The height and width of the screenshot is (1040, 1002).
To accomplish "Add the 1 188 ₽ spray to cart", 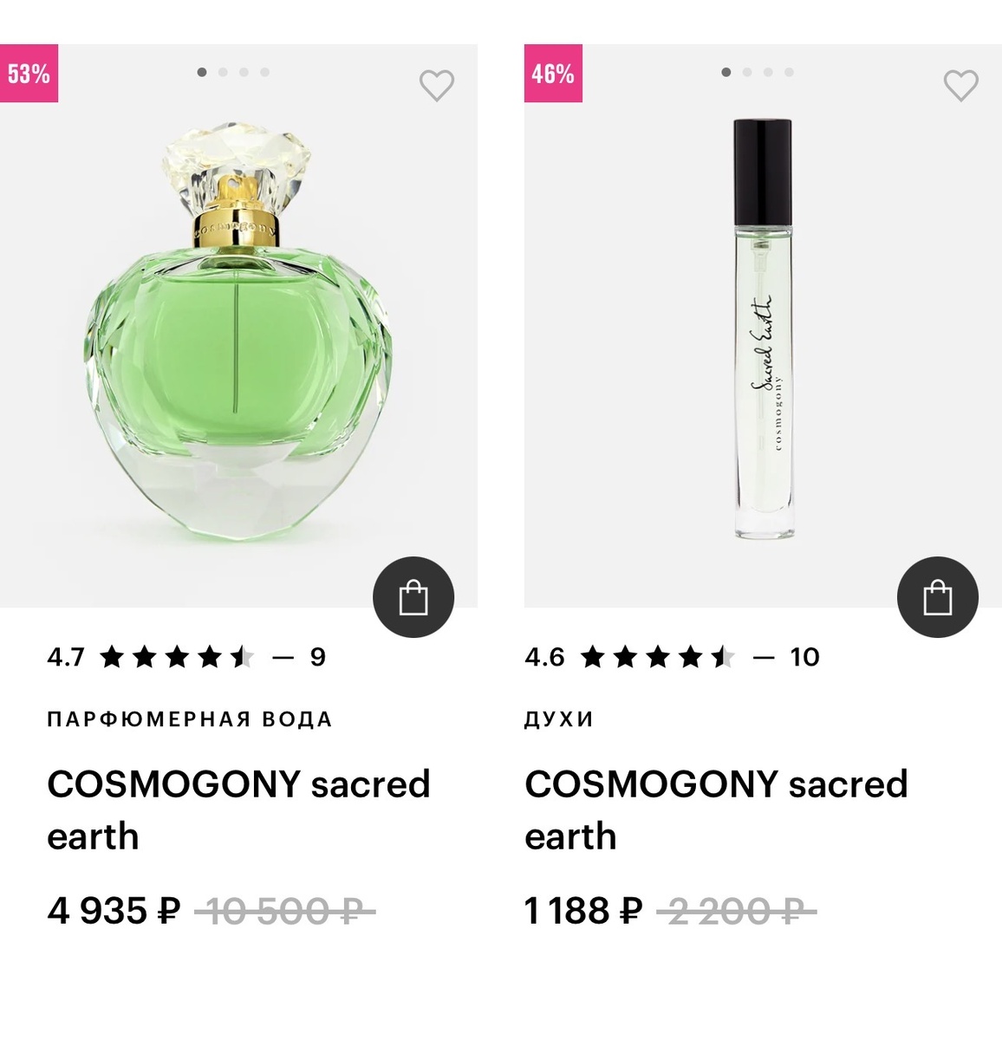I will click(937, 597).
